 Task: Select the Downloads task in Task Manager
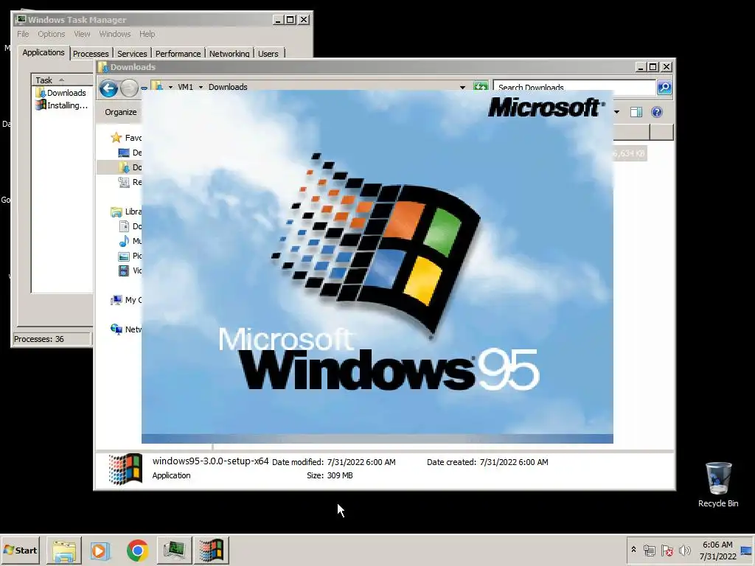(x=62, y=93)
